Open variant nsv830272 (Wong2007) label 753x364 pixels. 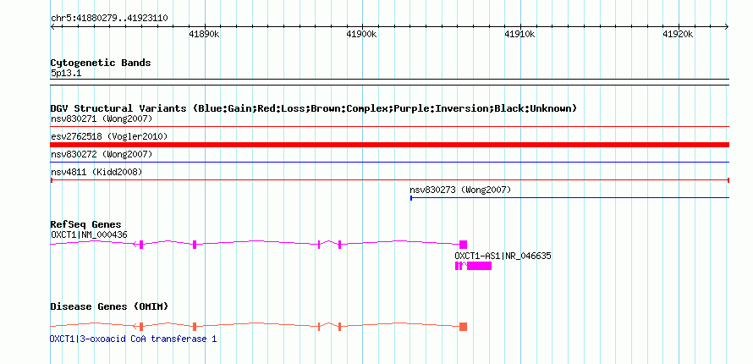click(x=102, y=154)
